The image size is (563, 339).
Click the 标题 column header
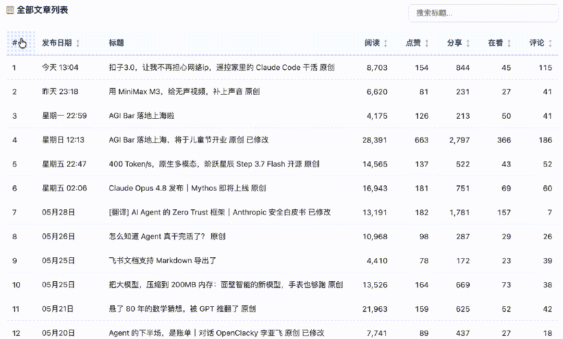coord(116,43)
